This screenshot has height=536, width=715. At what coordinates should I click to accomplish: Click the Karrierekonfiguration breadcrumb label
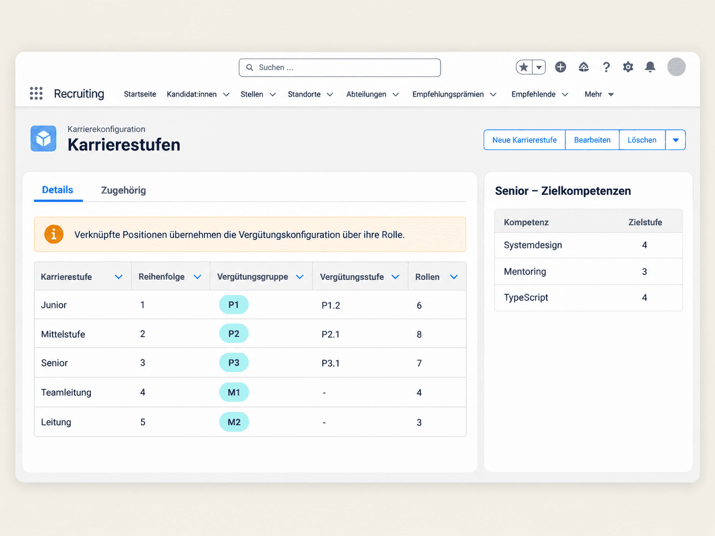tap(106, 129)
